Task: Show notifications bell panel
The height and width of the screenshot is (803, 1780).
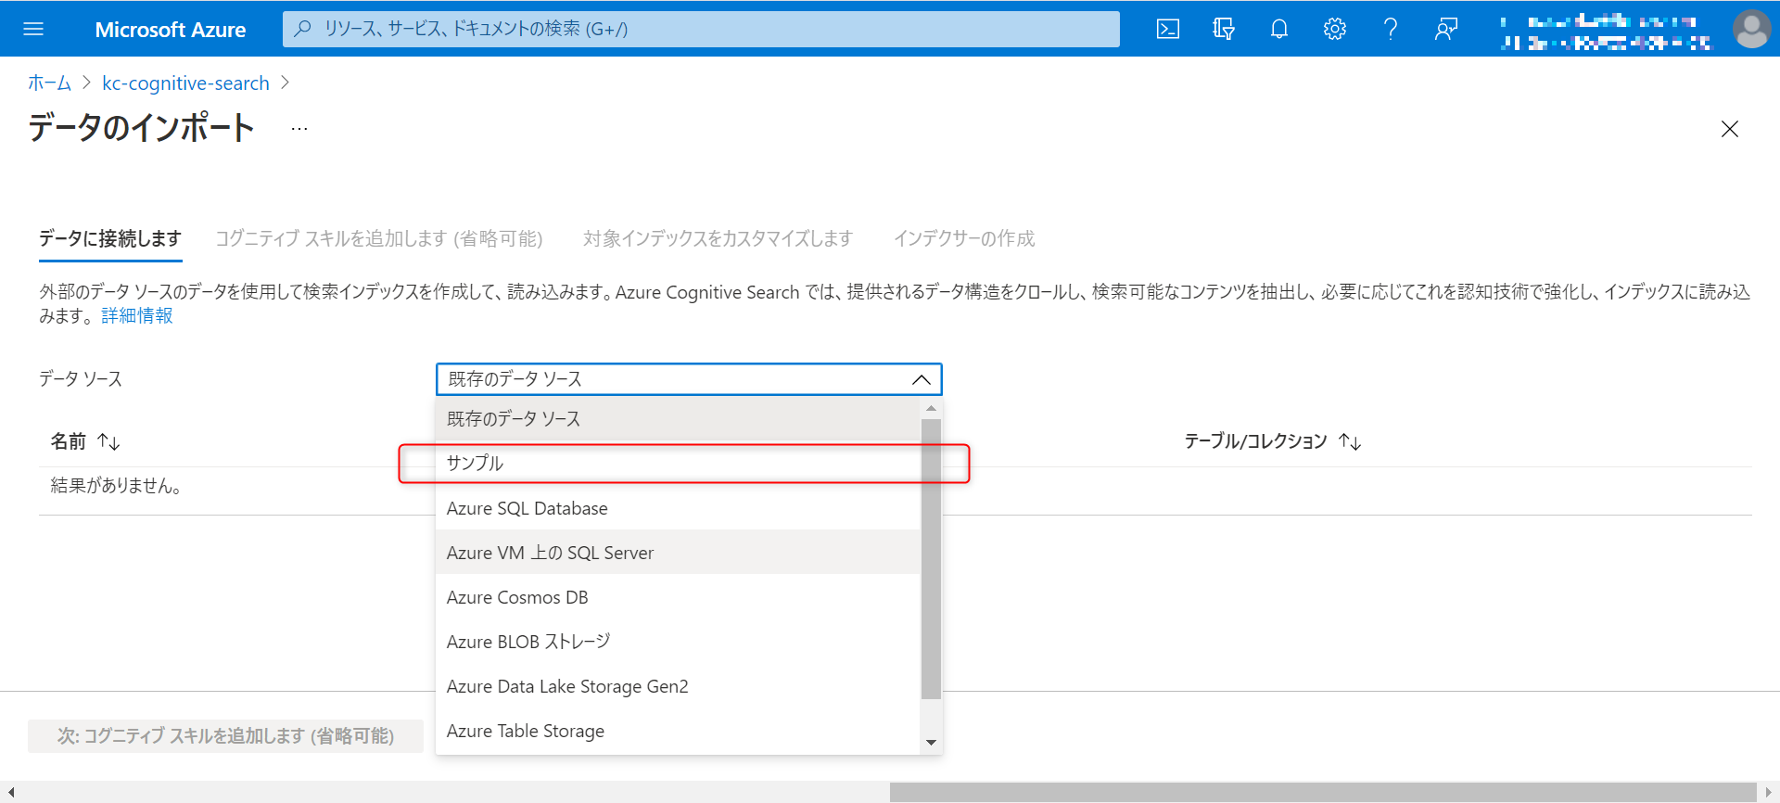Action: pos(1279,29)
